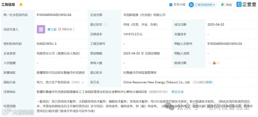Click the lock icon in 核准日期 row
258x117 pixels.
(214, 63)
